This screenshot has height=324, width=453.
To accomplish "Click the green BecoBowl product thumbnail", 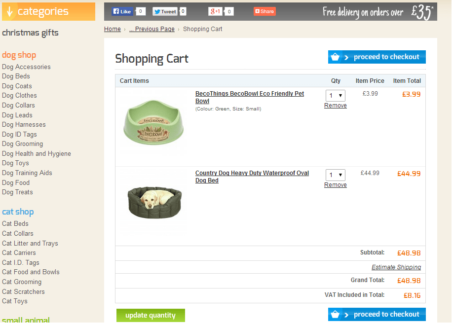I will coord(153,123).
